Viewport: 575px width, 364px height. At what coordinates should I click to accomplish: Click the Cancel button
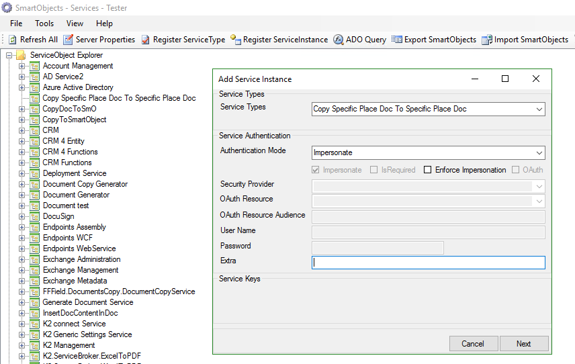point(473,344)
